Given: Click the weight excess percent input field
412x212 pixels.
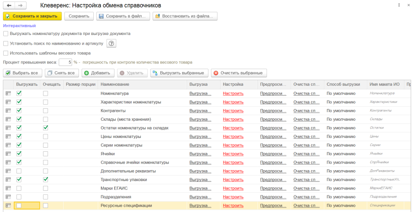Looking at the screenshot, I should coord(65,62).
